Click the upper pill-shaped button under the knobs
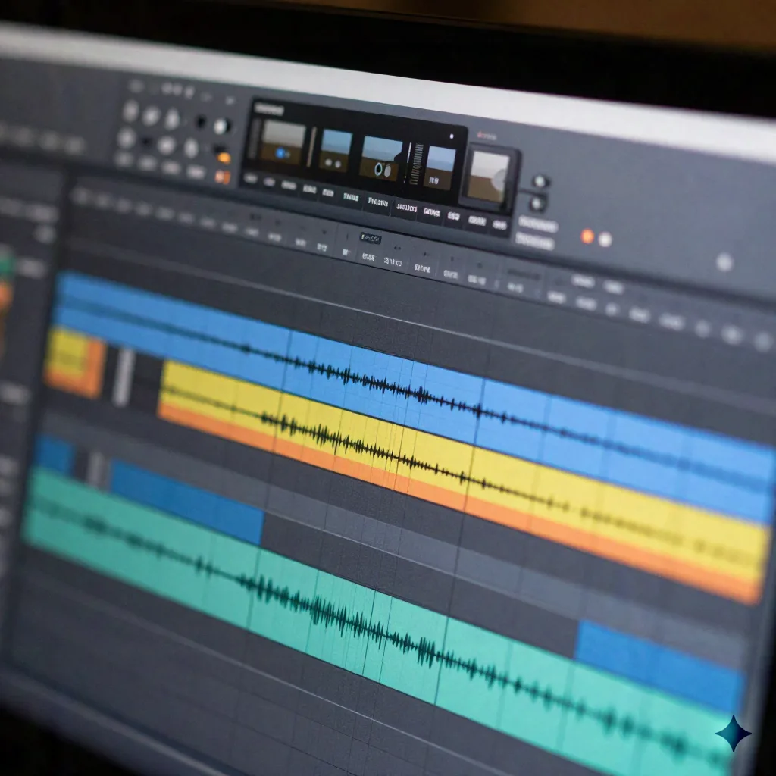 click(x=538, y=224)
